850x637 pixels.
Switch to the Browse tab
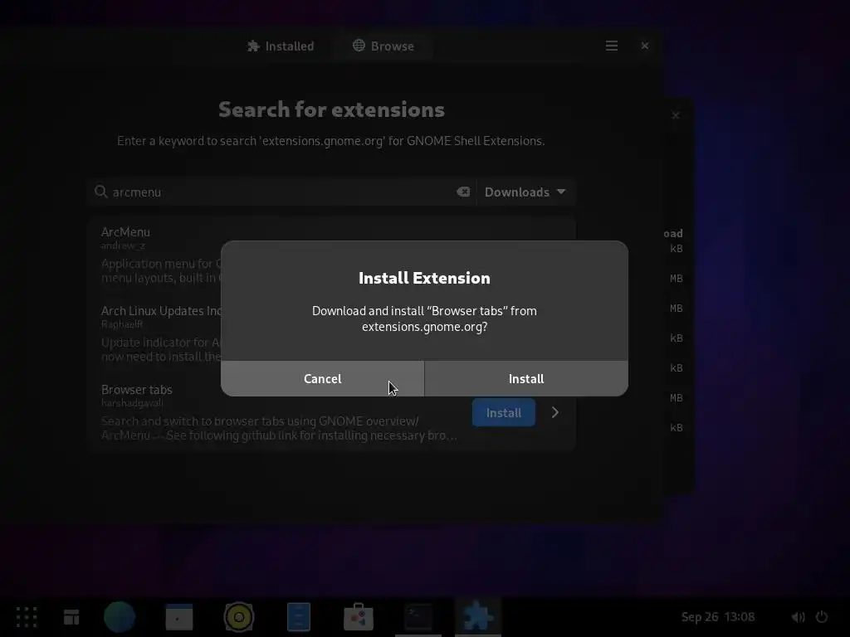point(383,46)
